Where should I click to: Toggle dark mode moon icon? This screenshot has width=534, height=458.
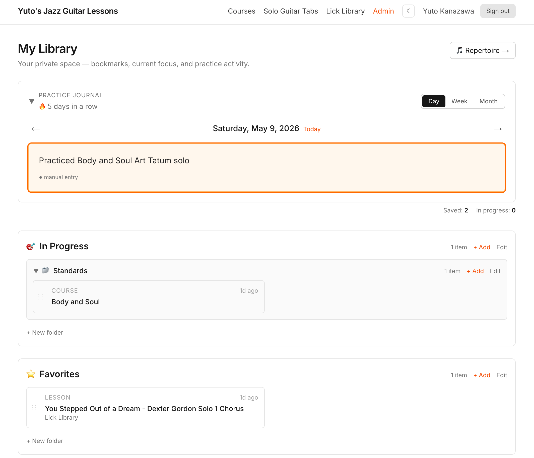click(408, 11)
